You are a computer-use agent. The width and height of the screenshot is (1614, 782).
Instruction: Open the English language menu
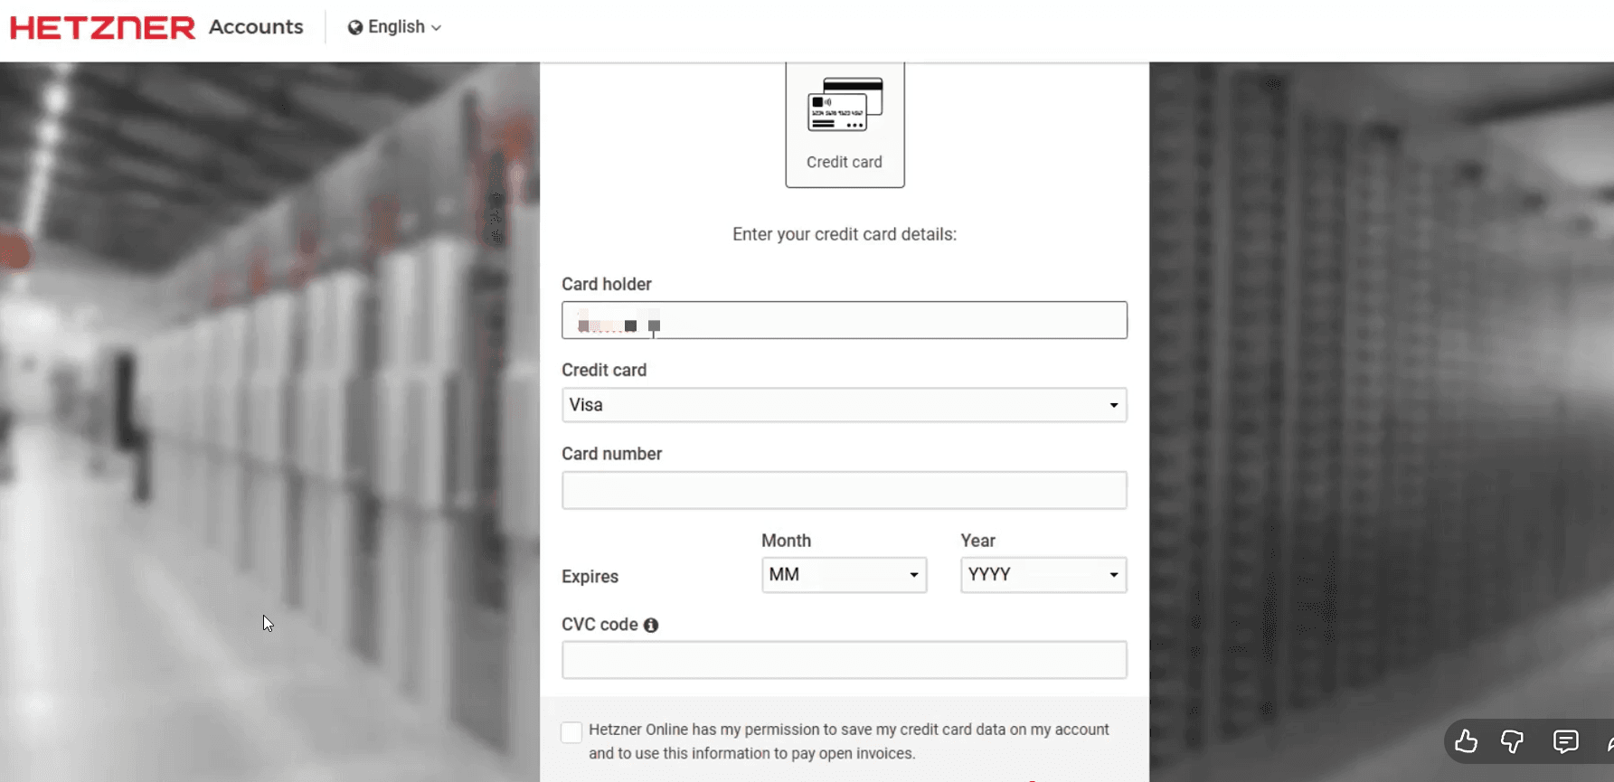point(395,27)
